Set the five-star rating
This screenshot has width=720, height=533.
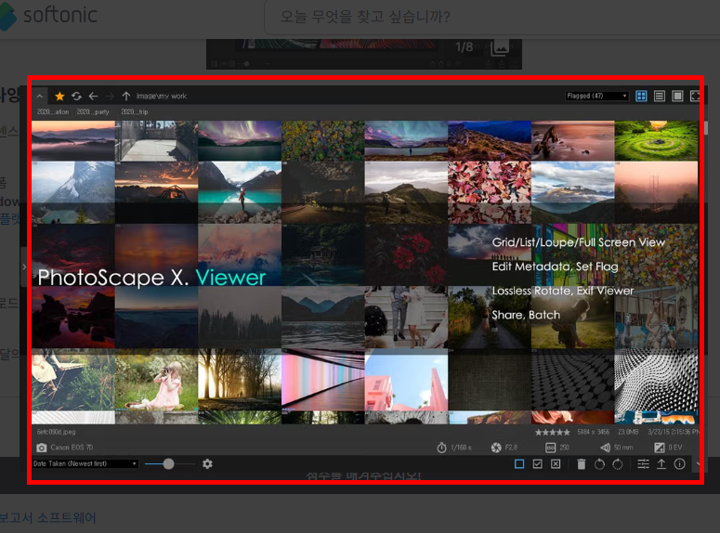[553, 432]
